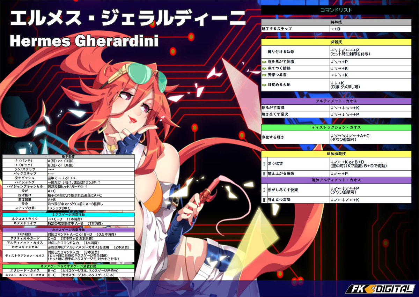The height and width of the screenshot is (297, 419).
Task: Click the 基本動作 header
Action: [68, 156]
